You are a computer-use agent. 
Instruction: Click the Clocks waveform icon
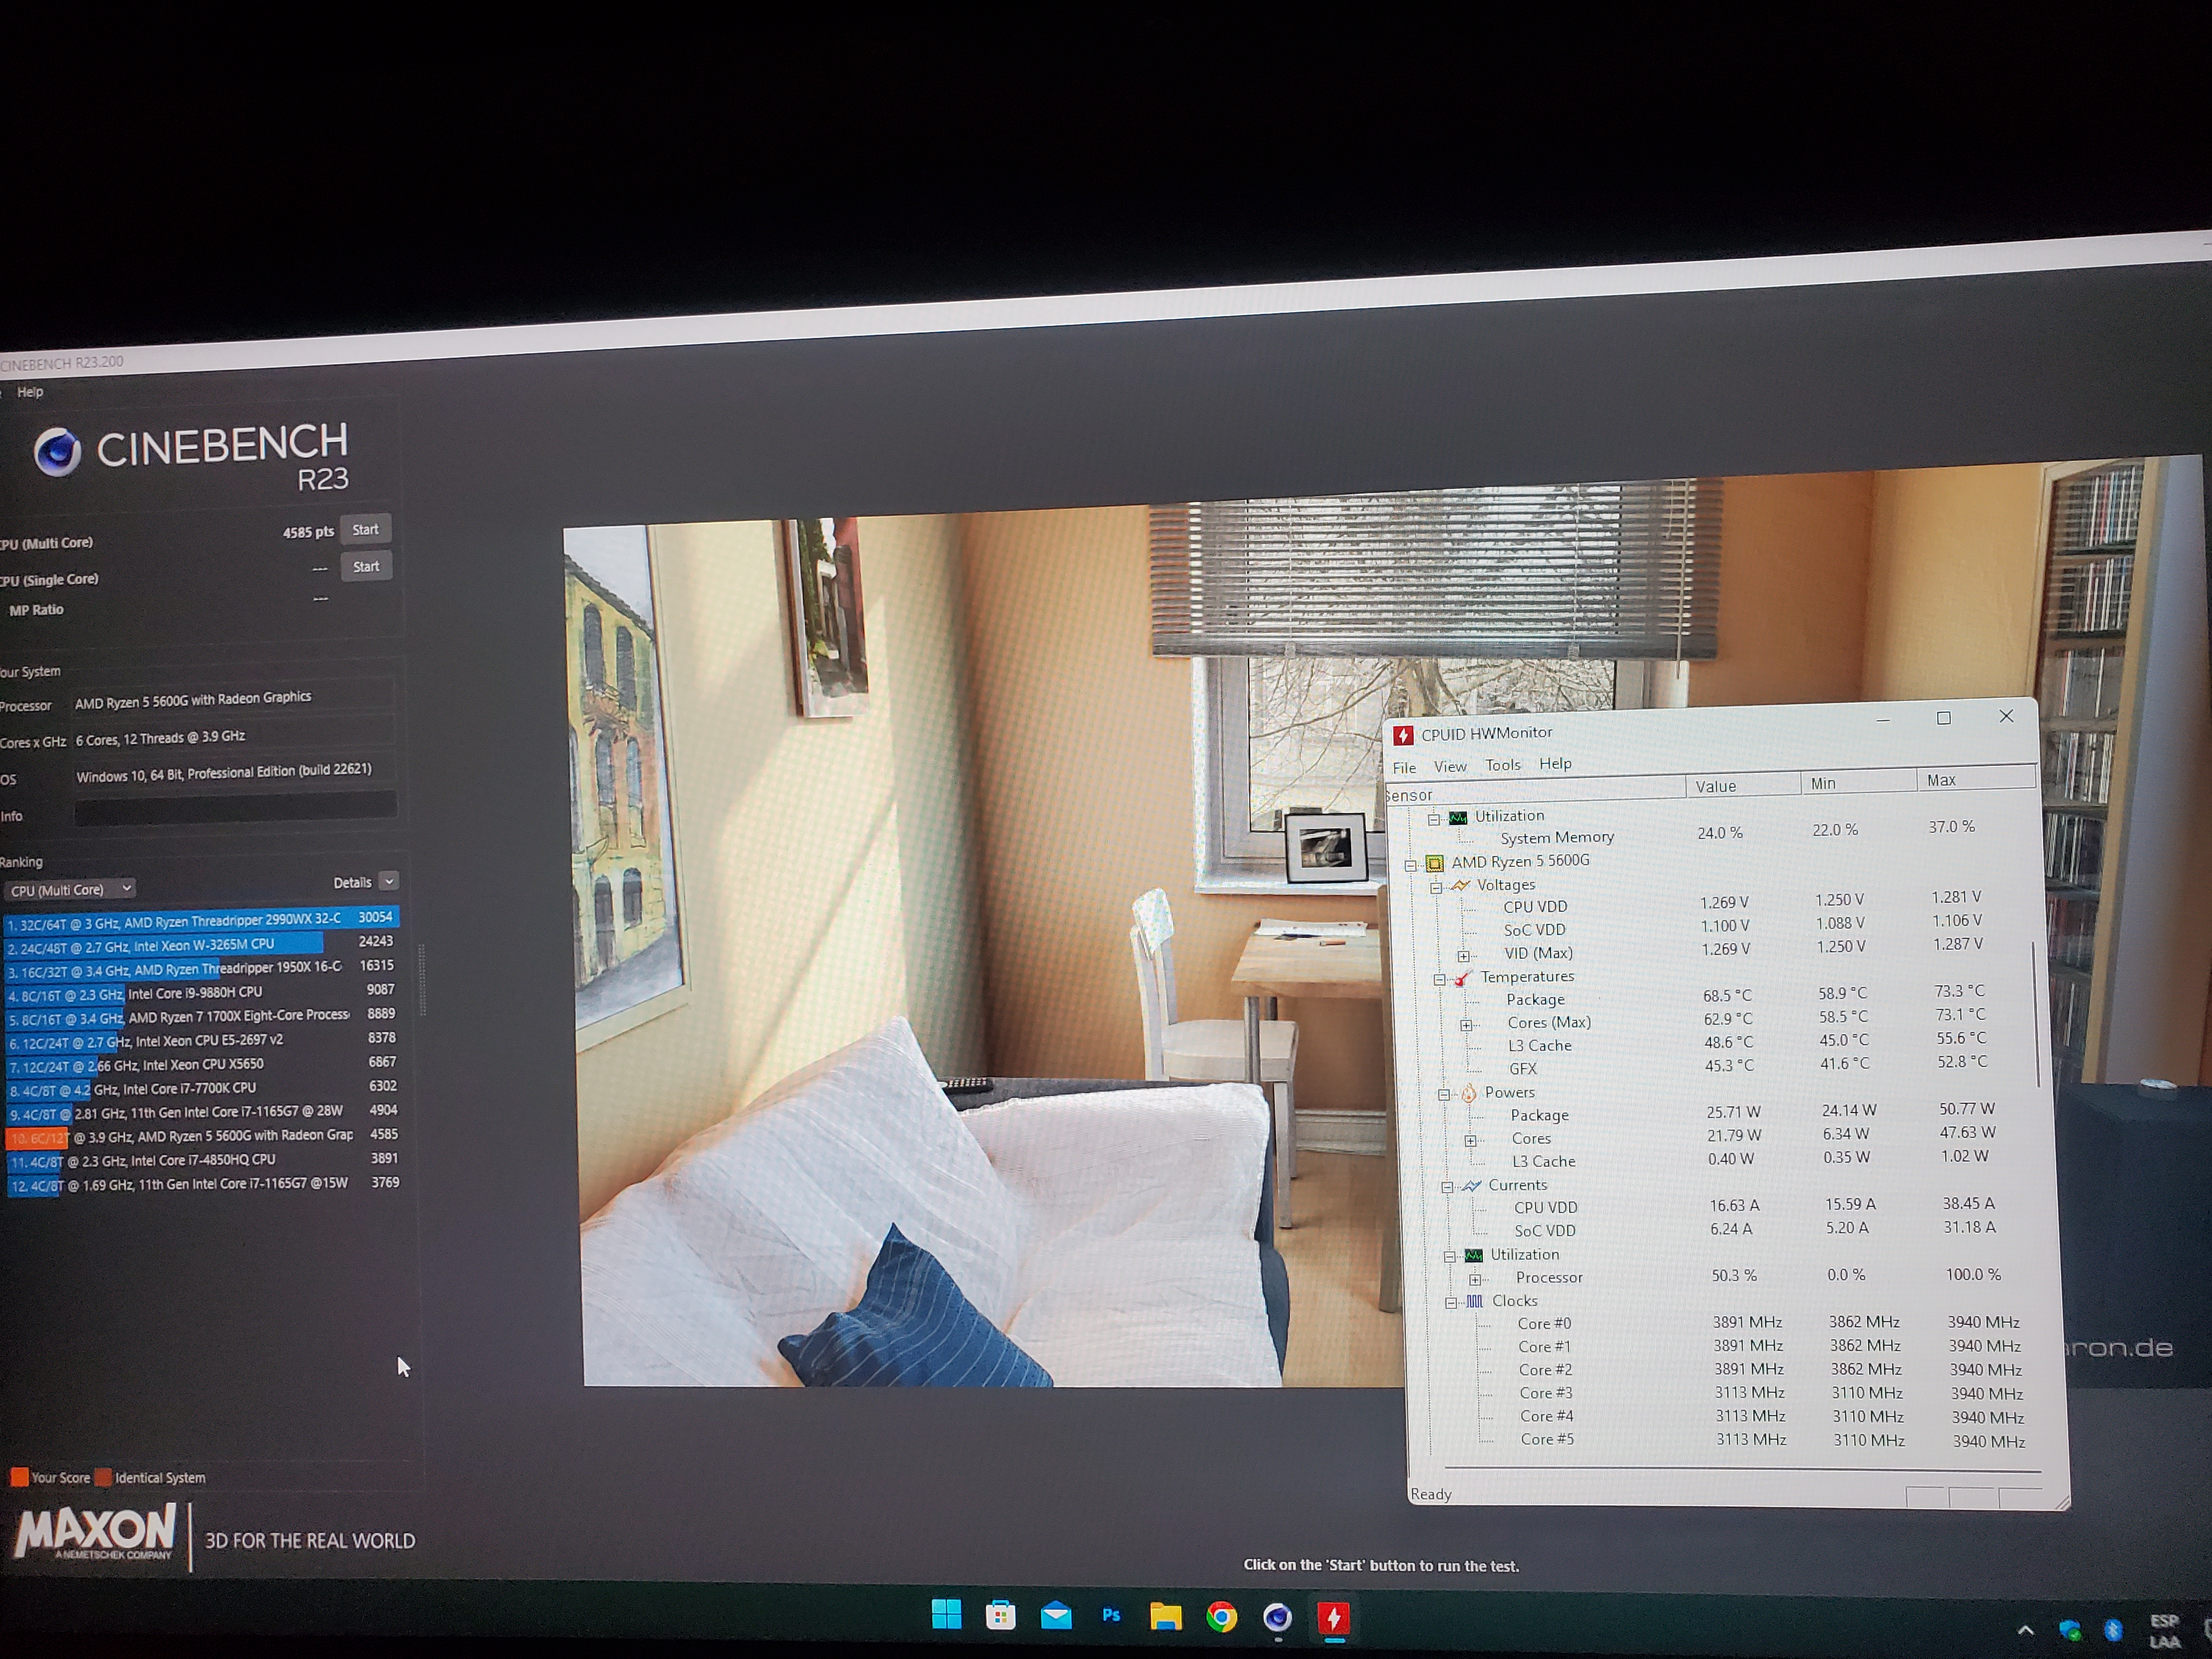pos(1475,1301)
